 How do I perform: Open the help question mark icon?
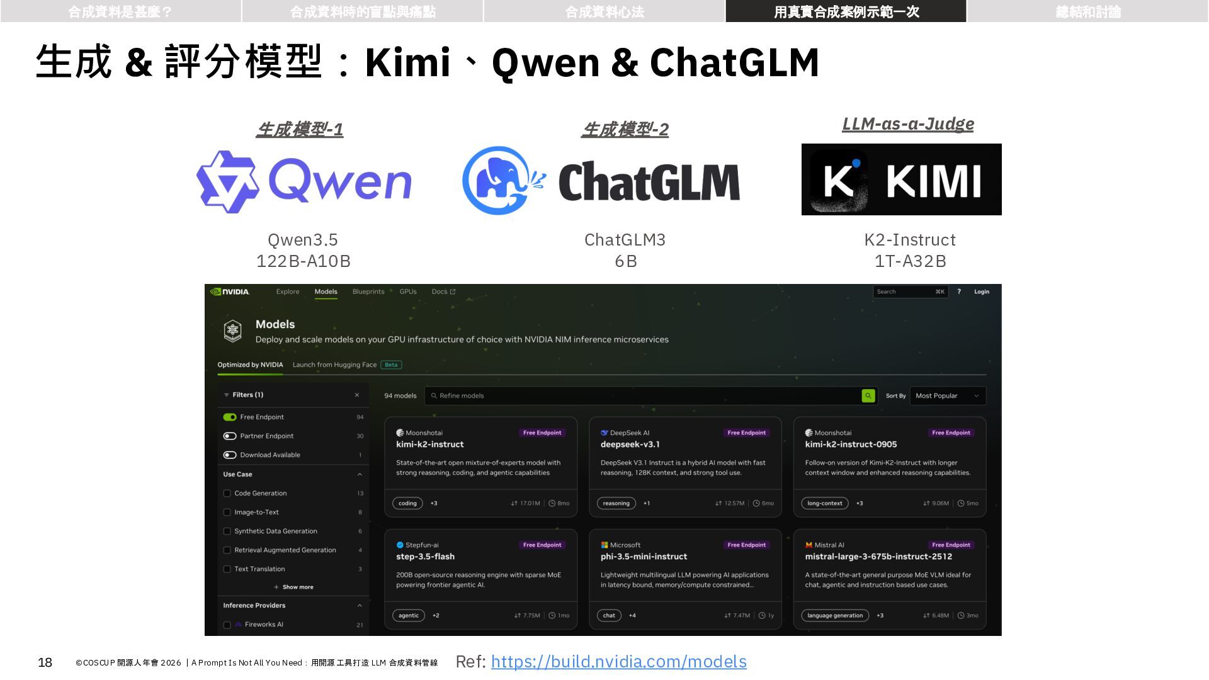[959, 292]
